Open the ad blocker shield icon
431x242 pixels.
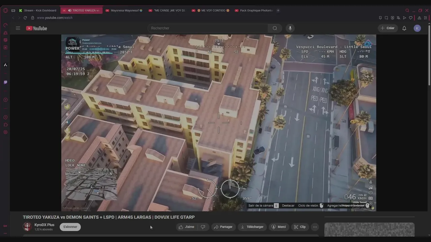393,18
